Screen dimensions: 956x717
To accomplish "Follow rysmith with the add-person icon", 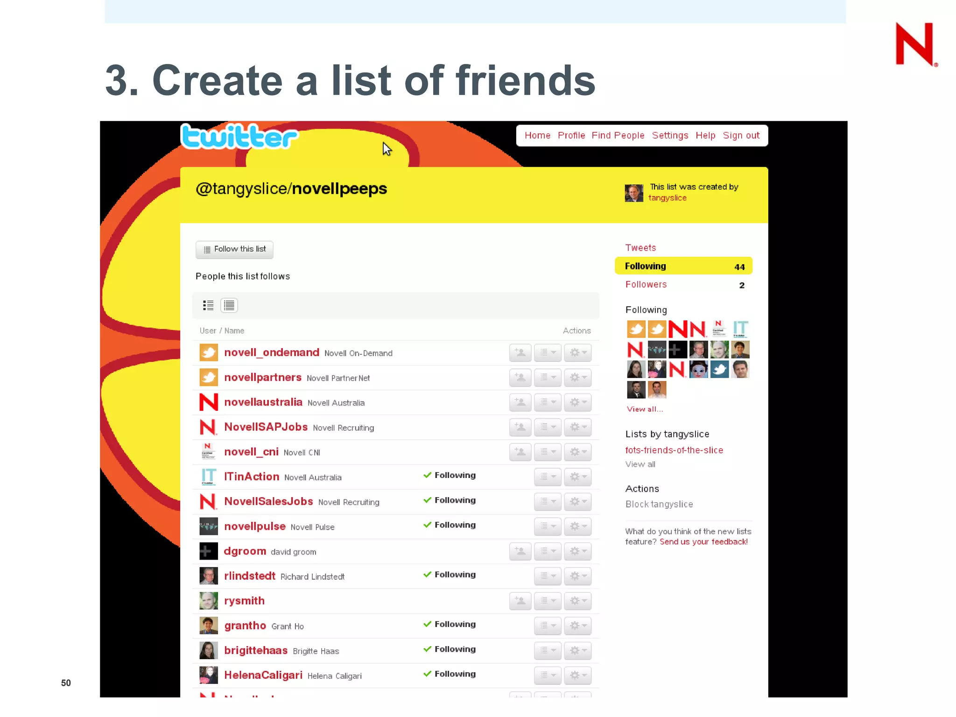I will 520,600.
